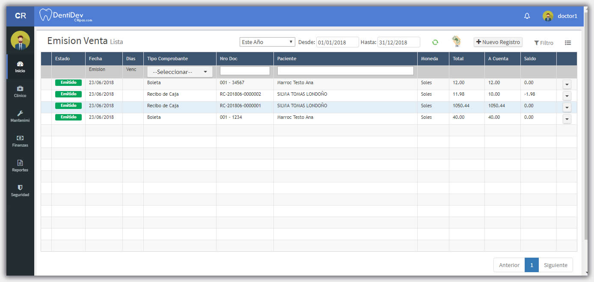The width and height of the screenshot is (594, 282).
Task: Click the Siguiente pagination button
Action: coord(555,265)
